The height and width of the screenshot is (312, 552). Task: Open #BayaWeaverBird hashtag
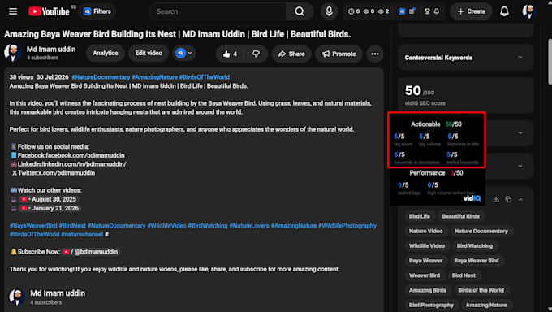tap(33, 226)
